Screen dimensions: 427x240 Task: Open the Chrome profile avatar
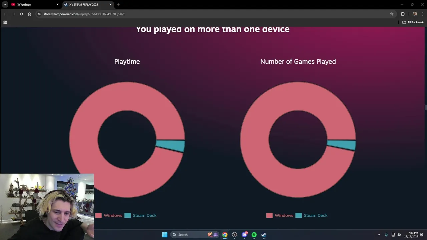pyautogui.click(x=415, y=14)
